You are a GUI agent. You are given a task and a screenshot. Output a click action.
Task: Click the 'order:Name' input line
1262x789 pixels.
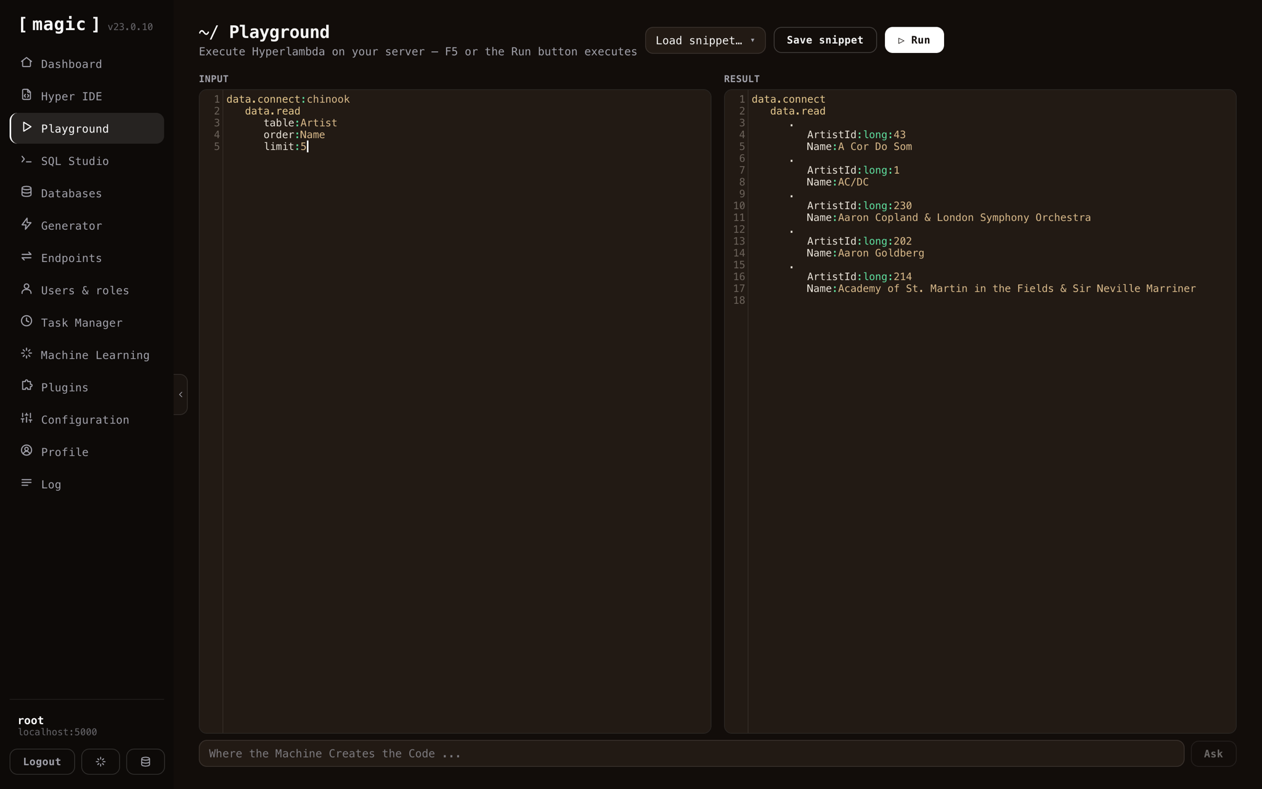294,134
